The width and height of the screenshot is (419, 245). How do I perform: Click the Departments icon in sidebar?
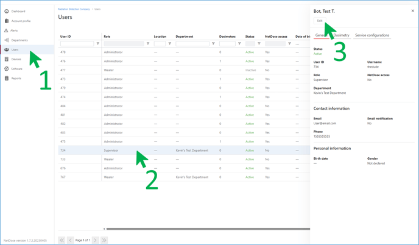pos(7,40)
